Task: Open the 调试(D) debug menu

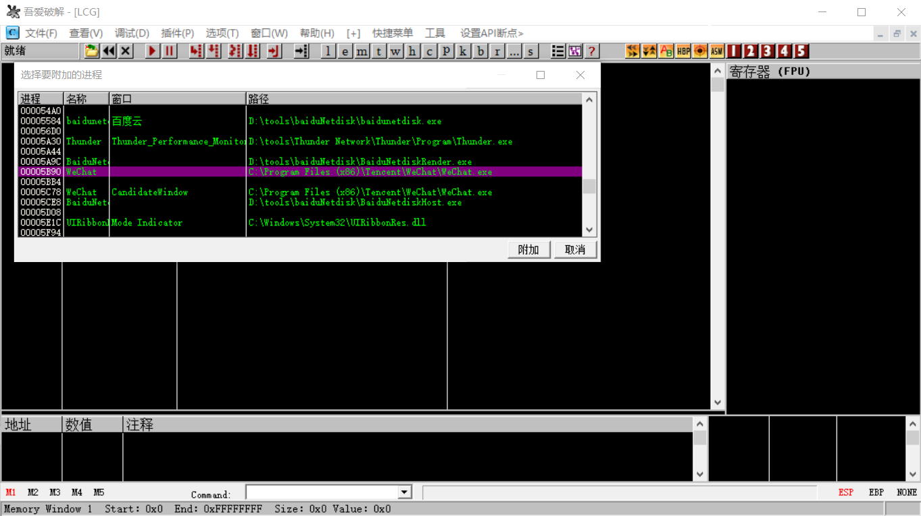Action: (132, 33)
